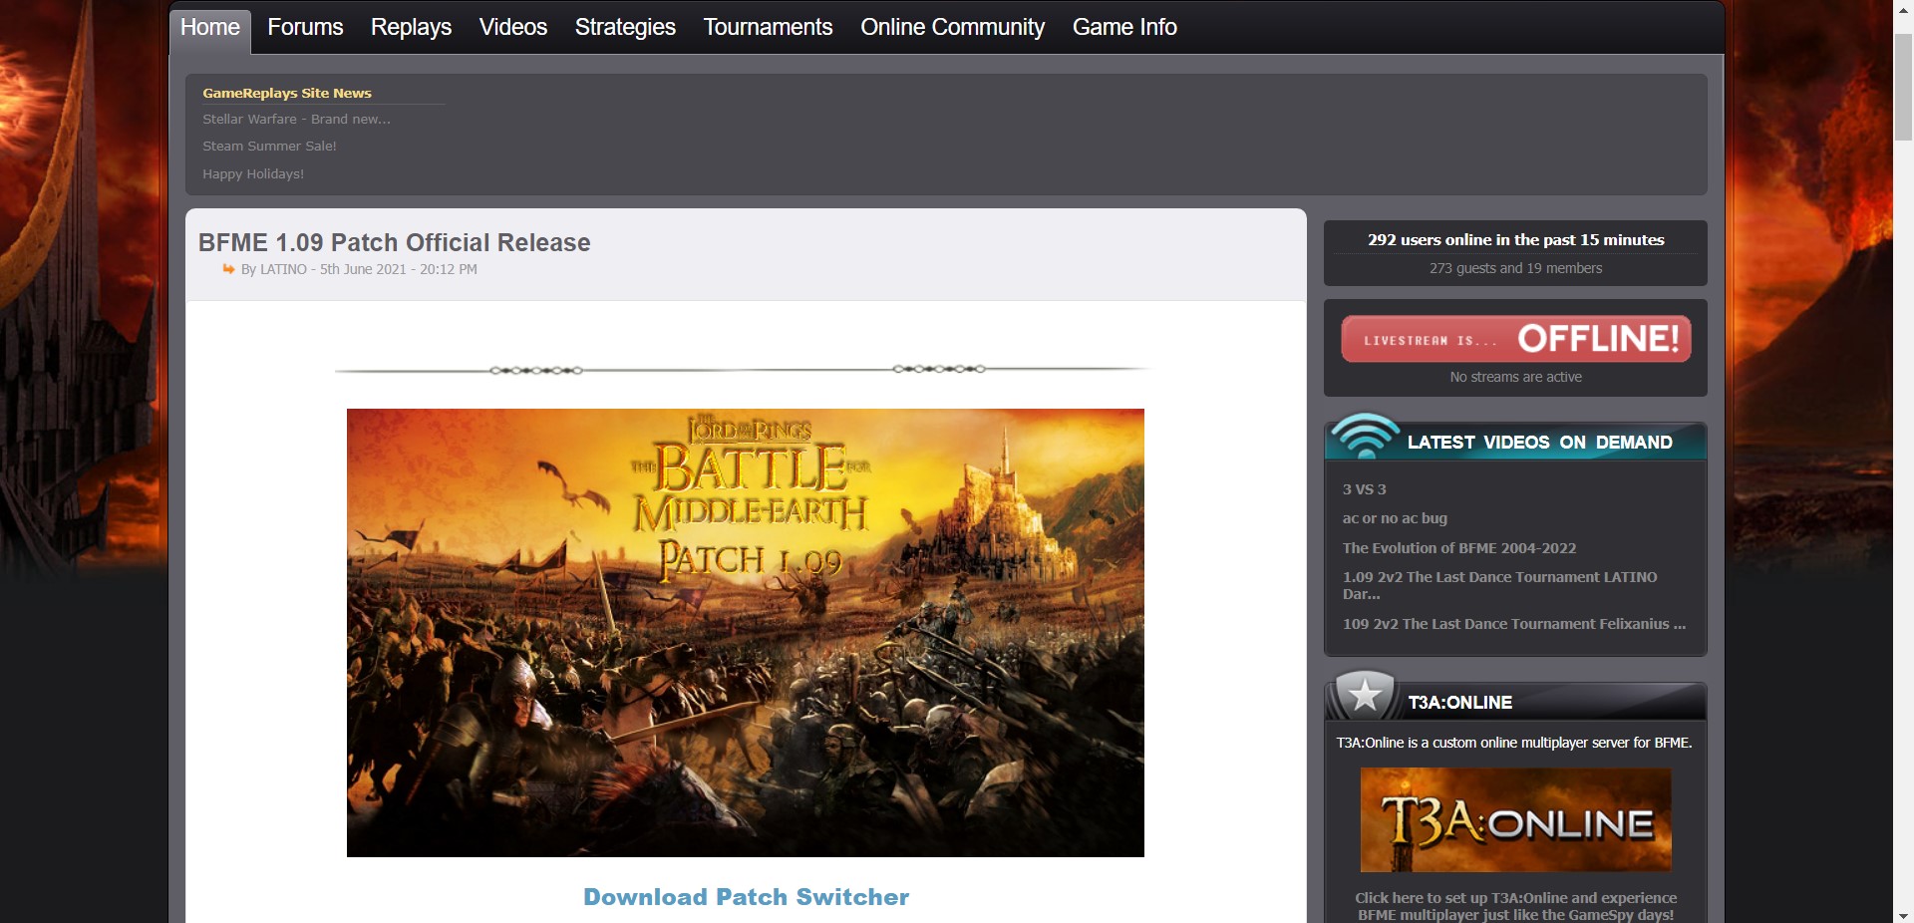Click the 273 guests and 19 members text

click(1515, 268)
